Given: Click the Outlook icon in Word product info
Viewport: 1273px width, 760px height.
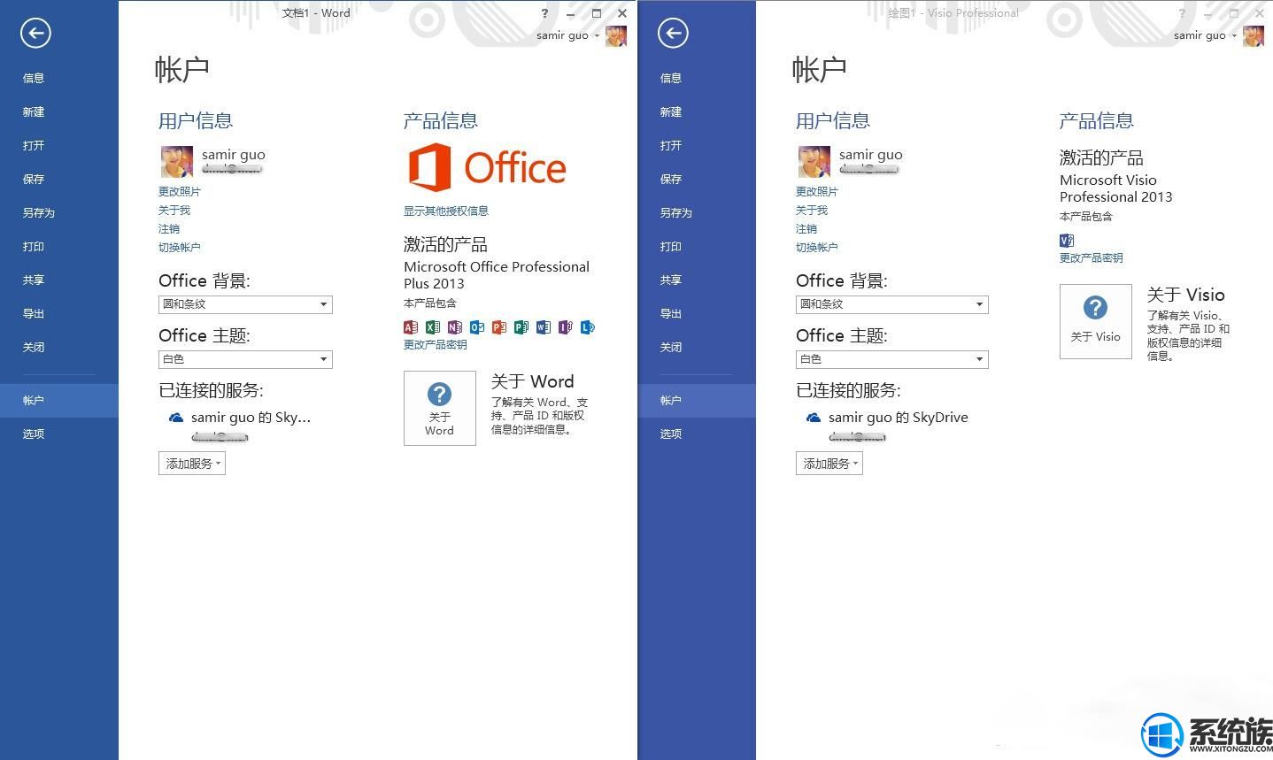Looking at the screenshot, I should (x=477, y=327).
